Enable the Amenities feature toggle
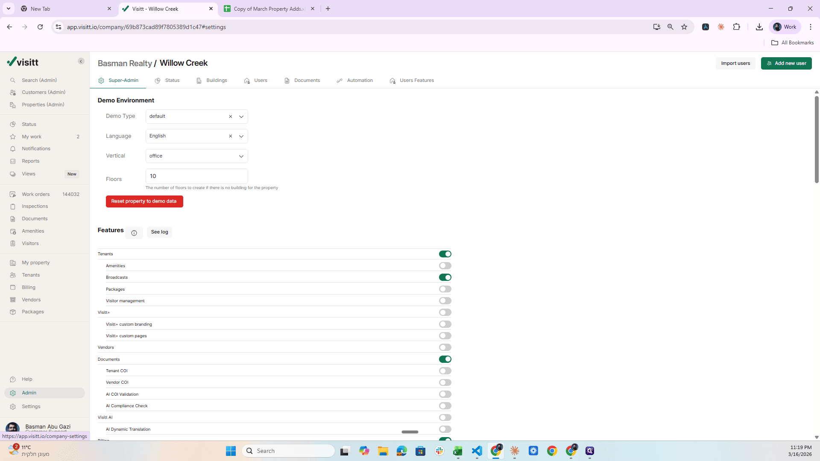 (445, 266)
